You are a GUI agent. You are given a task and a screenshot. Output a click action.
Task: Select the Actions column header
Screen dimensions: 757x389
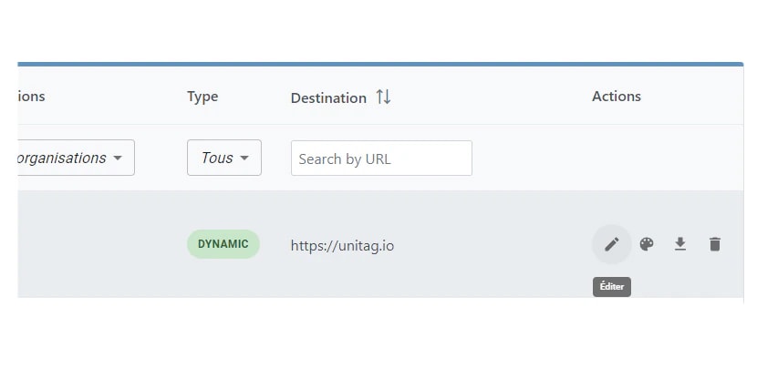[617, 97]
